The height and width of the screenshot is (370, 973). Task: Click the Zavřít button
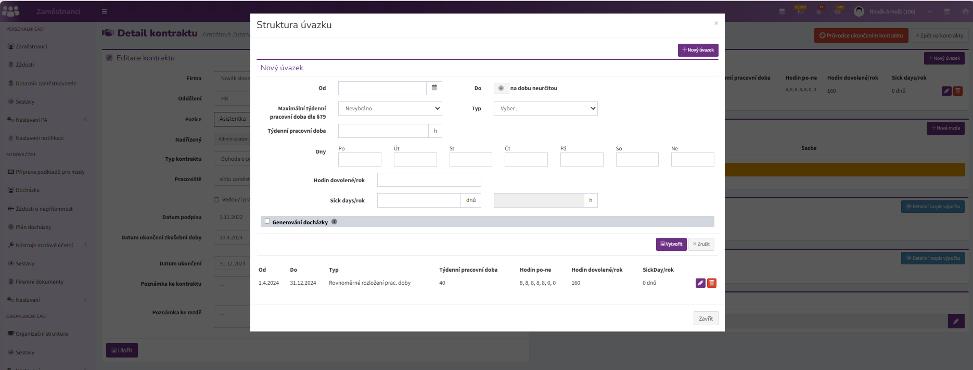point(706,318)
